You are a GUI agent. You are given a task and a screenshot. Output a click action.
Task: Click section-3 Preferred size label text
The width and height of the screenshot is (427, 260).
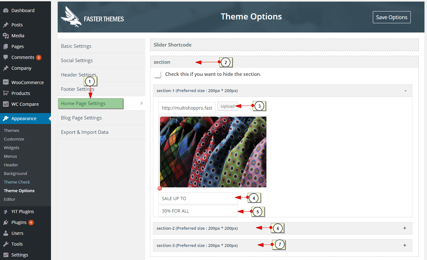(197, 245)
